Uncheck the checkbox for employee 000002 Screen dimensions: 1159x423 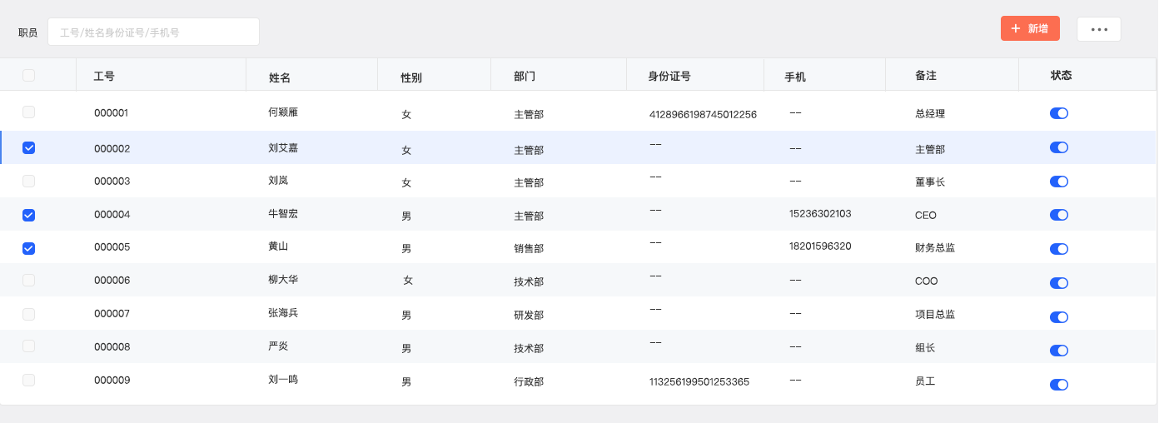[29, 148]
